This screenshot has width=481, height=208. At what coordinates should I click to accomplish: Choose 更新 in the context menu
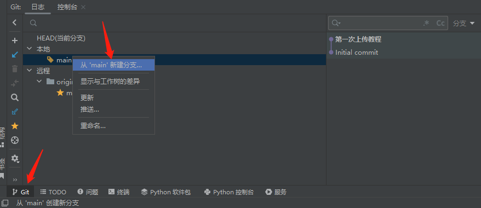113,98
